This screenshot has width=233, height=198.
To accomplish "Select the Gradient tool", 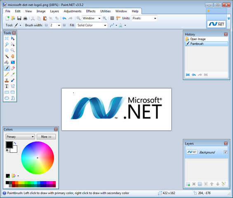I will pos(13,62).
